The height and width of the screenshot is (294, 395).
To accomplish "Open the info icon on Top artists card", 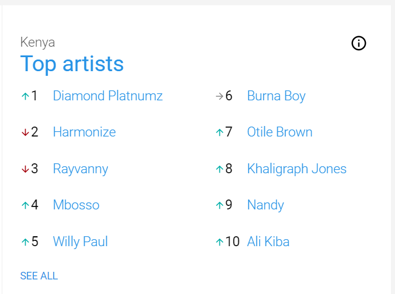I will point(358,43).
